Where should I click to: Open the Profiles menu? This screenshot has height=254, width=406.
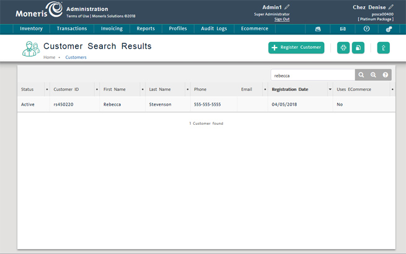[x=178, y=28]
